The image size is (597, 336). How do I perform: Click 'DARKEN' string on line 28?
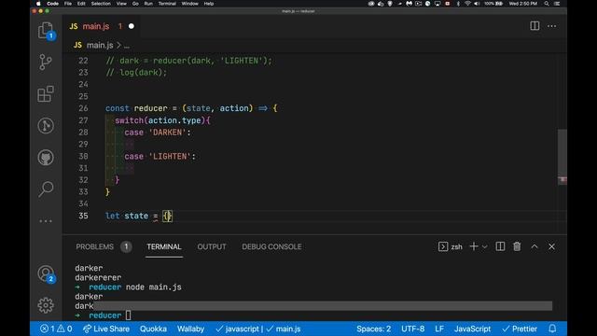(168, 133)
